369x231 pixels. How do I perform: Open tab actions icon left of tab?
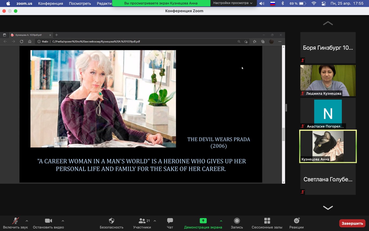4,35
